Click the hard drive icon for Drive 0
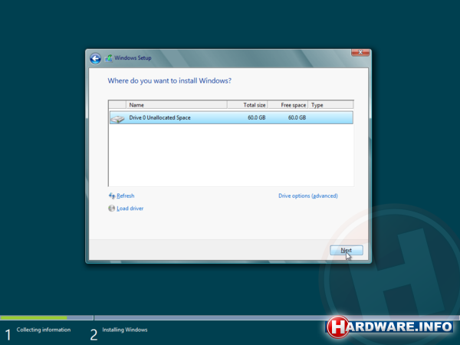 118,118
